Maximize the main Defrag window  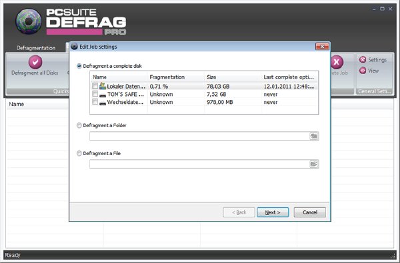[382, 9]
